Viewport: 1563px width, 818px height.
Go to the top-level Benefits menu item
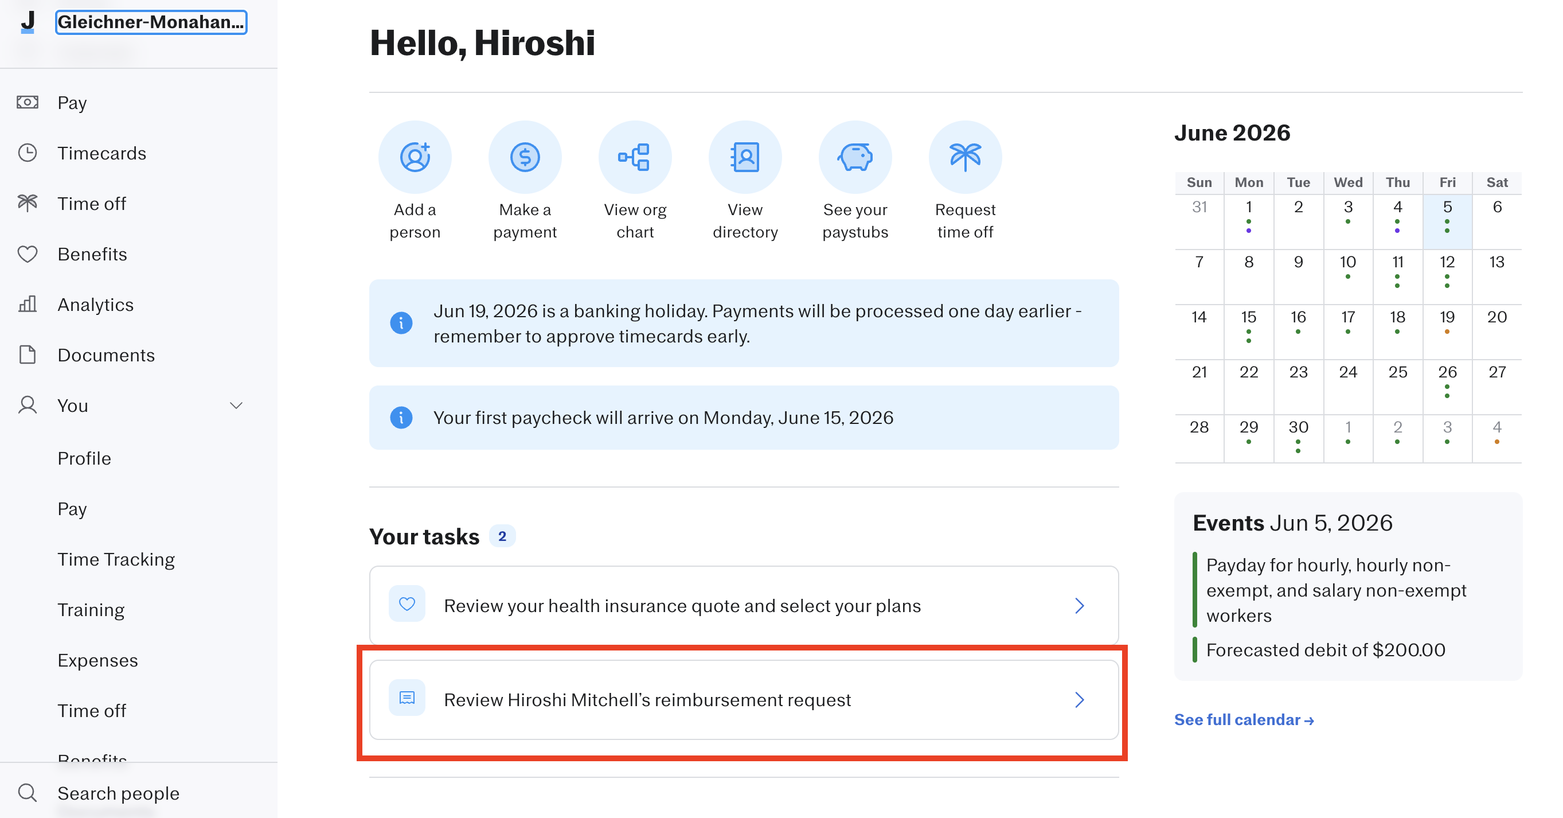92,254
